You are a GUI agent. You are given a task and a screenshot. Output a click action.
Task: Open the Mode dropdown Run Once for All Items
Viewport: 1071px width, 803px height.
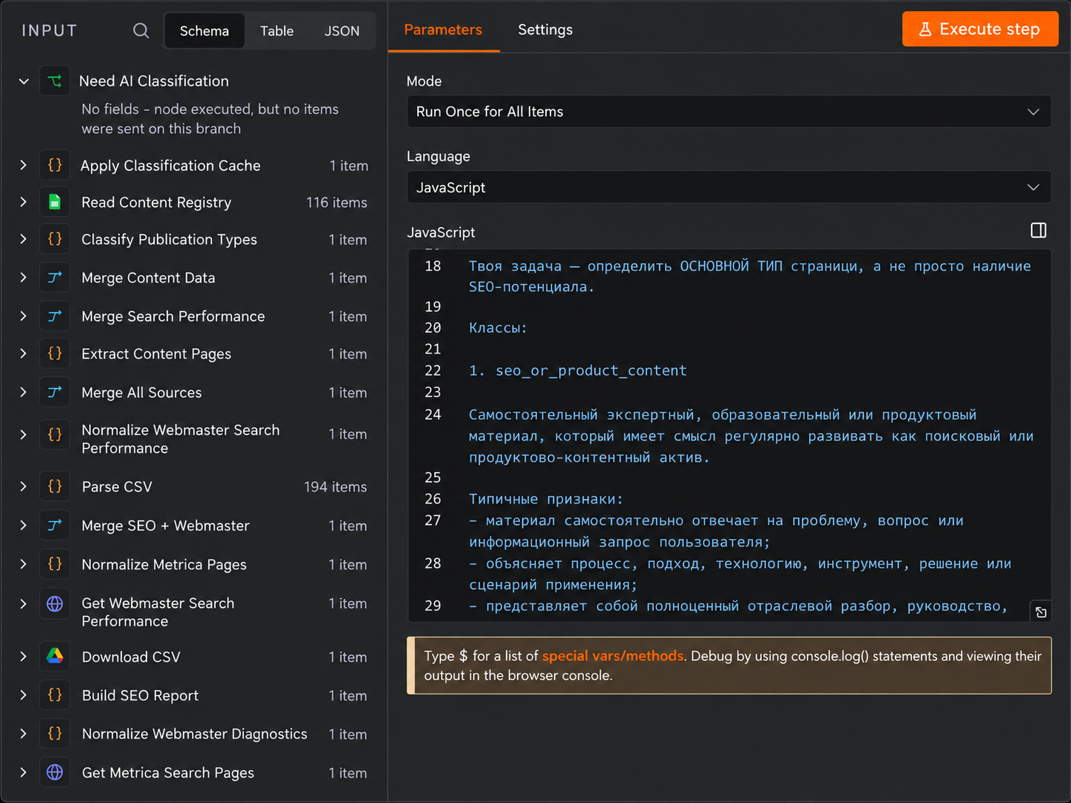tap(729, 112)
